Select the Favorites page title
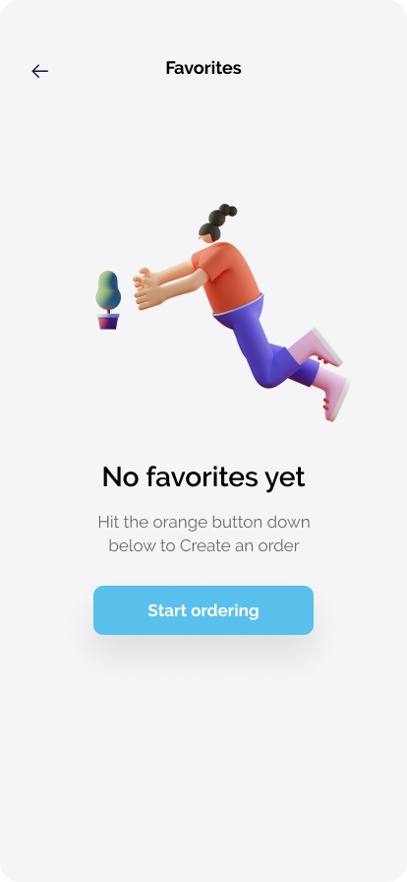The image size is (407, 882). click(x=203, y=68)
